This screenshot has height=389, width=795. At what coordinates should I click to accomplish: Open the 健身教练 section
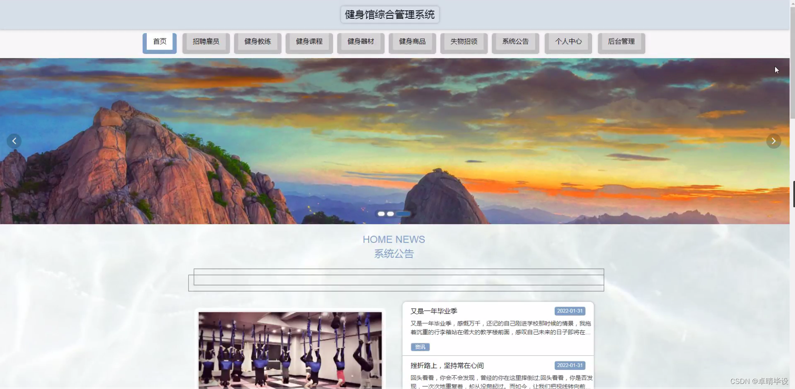click(257, 41)
